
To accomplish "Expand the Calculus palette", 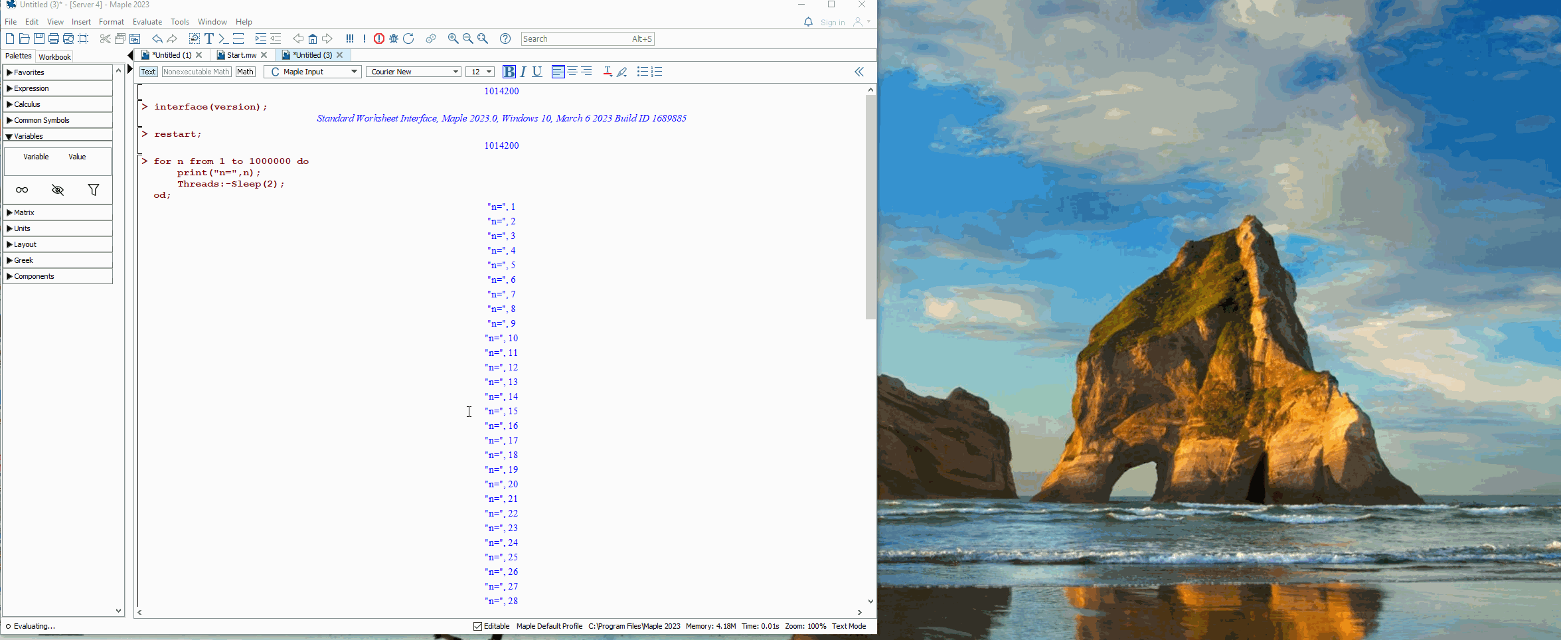I will coord(58,104).
